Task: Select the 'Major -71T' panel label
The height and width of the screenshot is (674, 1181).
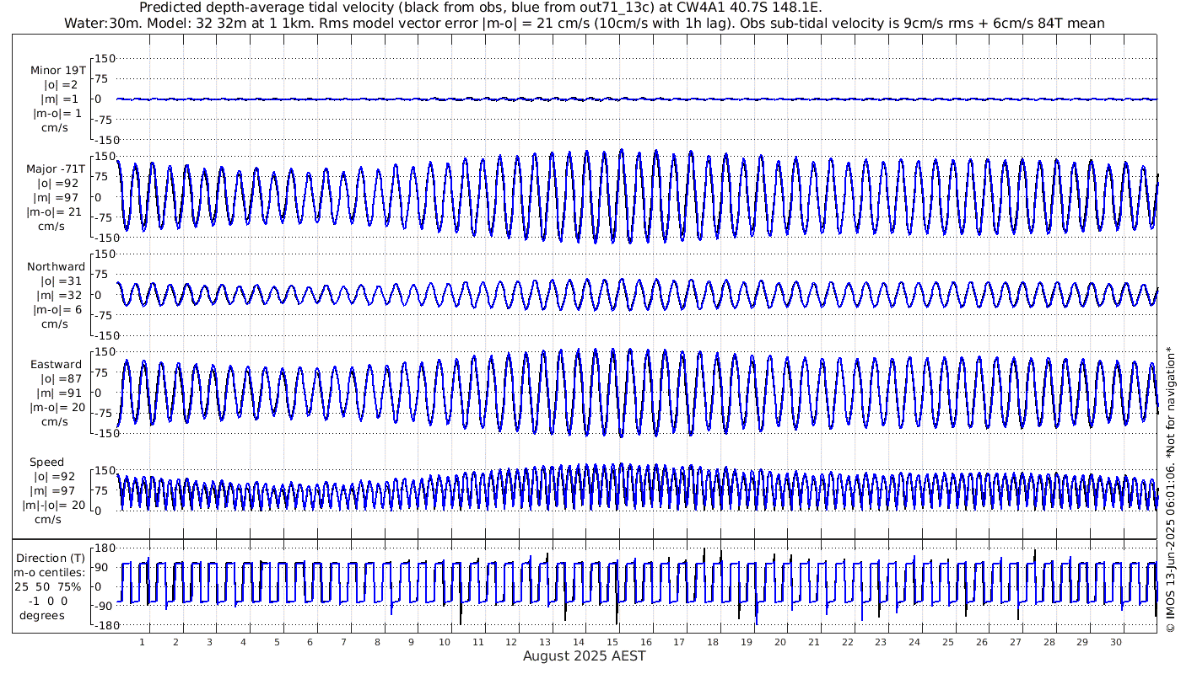Action: pyautogui.click(x=56, y=169)
